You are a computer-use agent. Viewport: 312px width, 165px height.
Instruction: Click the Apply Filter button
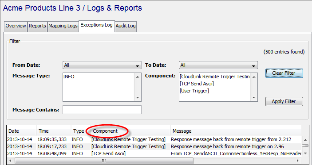coord(284,102)
